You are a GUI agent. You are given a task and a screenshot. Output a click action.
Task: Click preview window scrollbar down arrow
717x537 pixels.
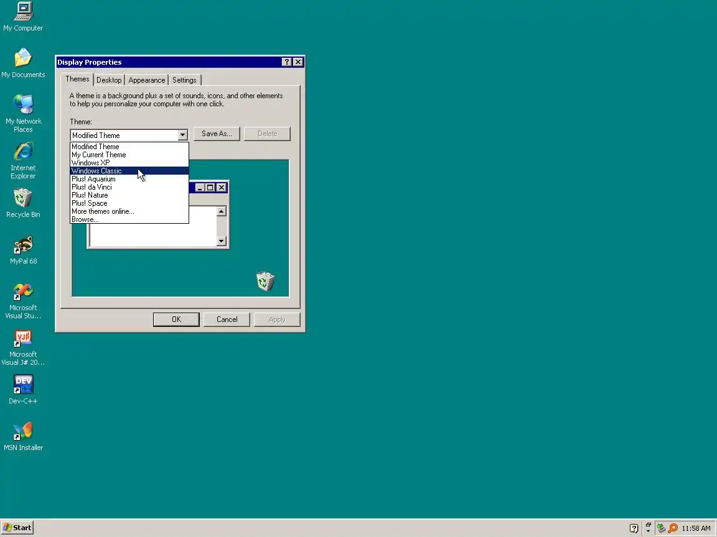click(x=222, y=241)
